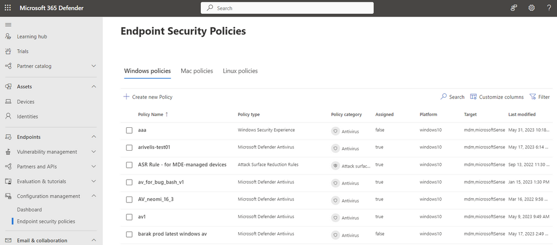This screenshot has height=245, width=557.
Task: Open ASR Rule - for MDE-managed devices
Action: (182, 165)
